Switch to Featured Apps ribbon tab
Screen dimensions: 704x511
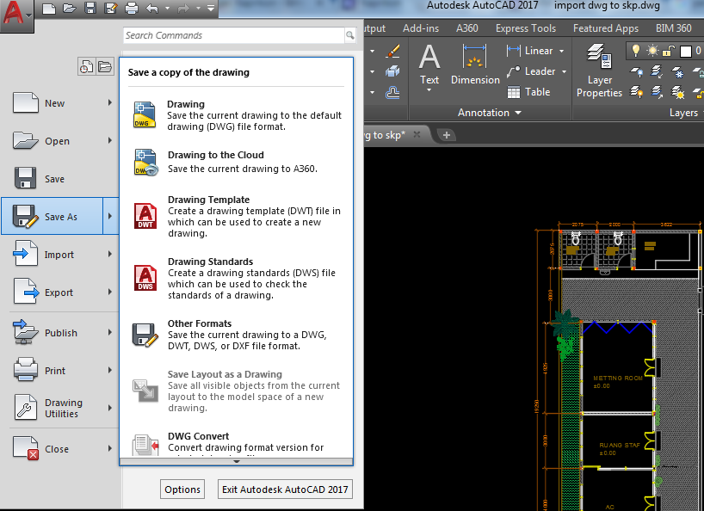(606, 28)
